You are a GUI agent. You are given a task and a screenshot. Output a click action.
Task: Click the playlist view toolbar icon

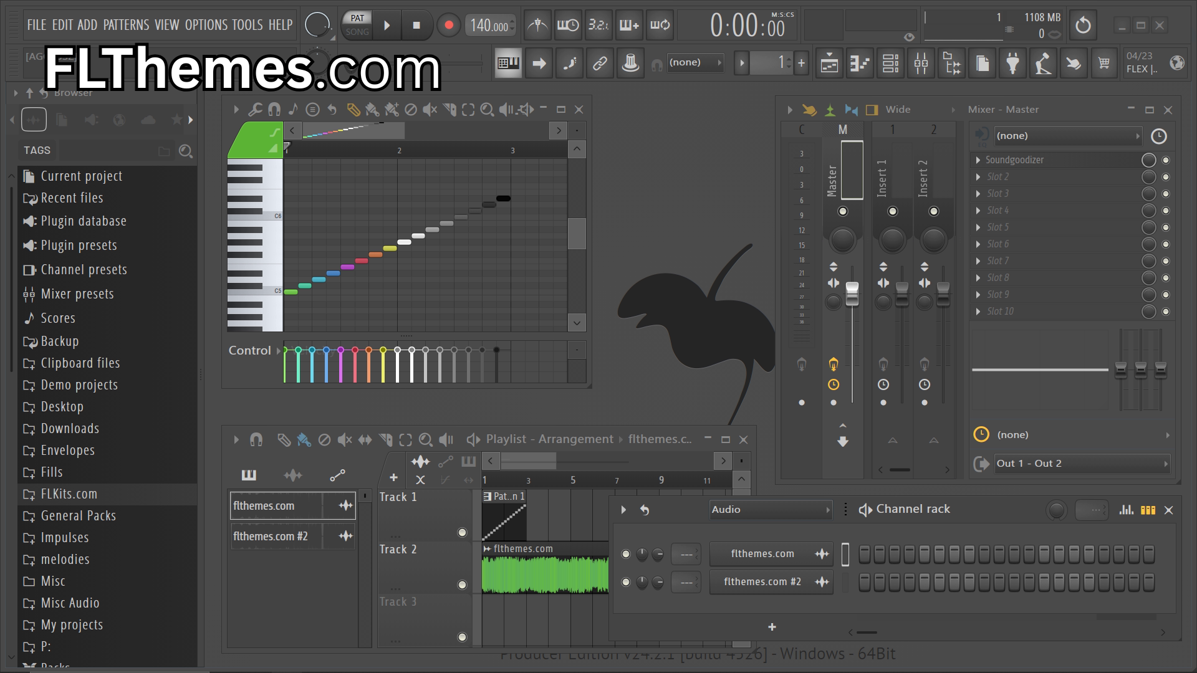point(829,63)
